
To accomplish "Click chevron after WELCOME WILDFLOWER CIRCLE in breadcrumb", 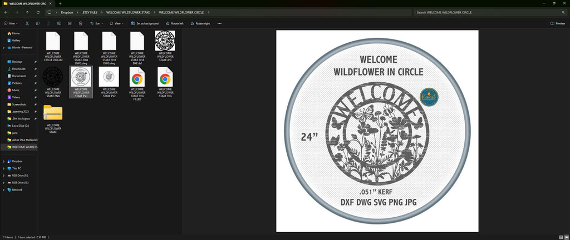I will [x=209, y=12].
